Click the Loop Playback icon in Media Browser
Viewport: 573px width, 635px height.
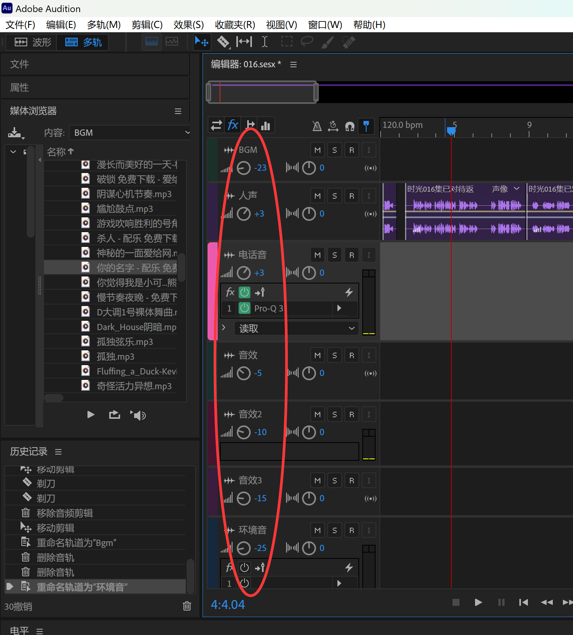(114, 415)
